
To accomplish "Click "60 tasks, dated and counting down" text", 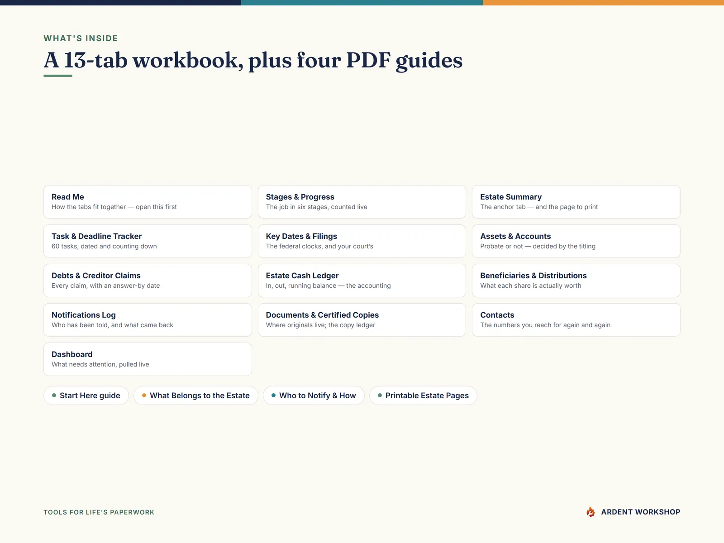I will click(104, 246).
